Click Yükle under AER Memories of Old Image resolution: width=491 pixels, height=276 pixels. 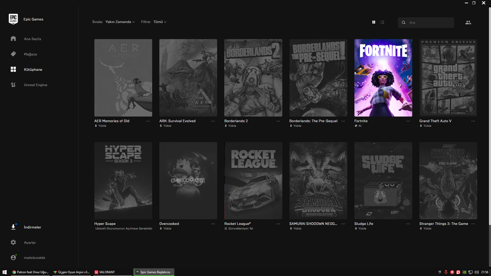point(101,126)
